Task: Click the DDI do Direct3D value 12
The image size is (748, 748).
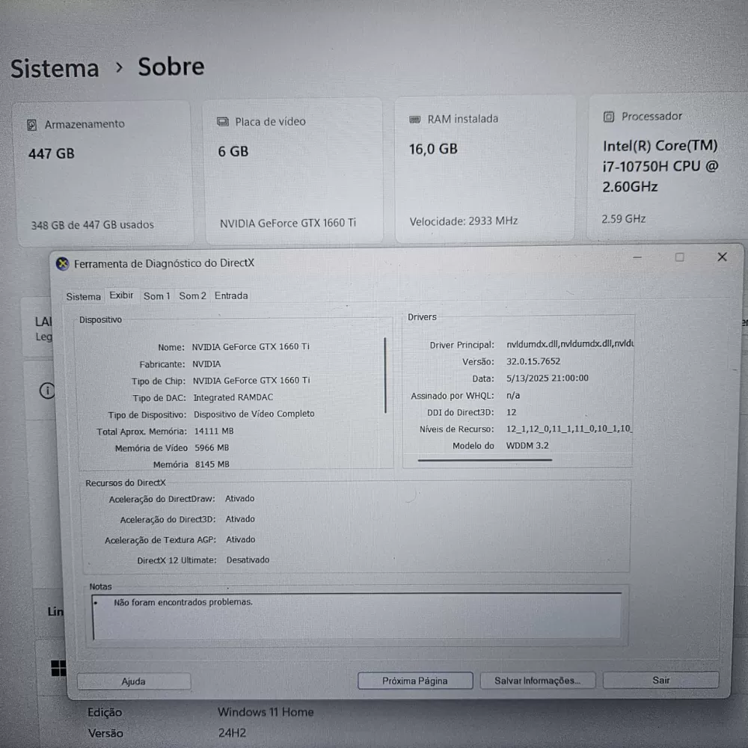Action: coord(512,412)
